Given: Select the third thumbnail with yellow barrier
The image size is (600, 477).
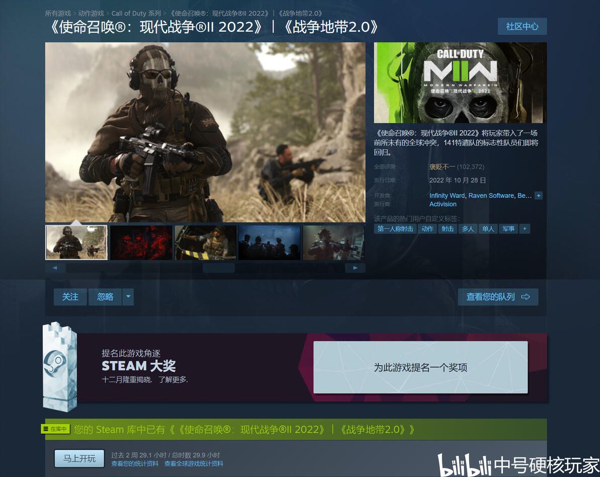Looking at the screenshot, I should coord(205,243).
